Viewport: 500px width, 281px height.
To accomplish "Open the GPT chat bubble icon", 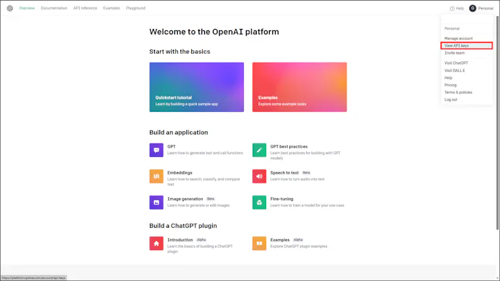I will tap(156, 150).
